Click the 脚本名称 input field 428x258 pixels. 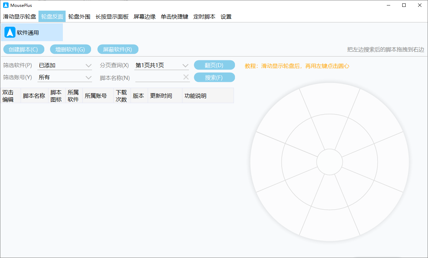(x=158, y=77)
